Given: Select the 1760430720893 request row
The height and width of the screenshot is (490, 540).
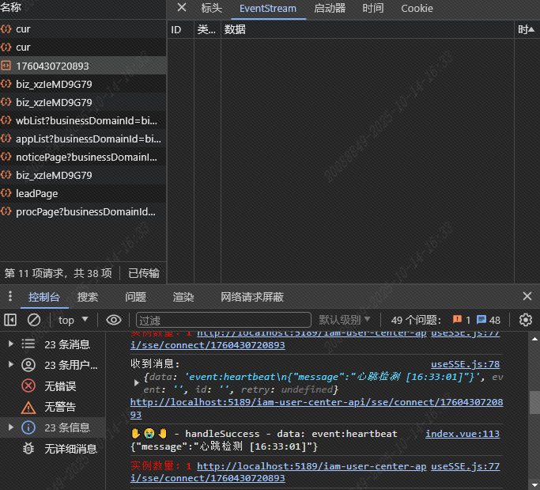Looking at the screenshot, I should [52, 66].
